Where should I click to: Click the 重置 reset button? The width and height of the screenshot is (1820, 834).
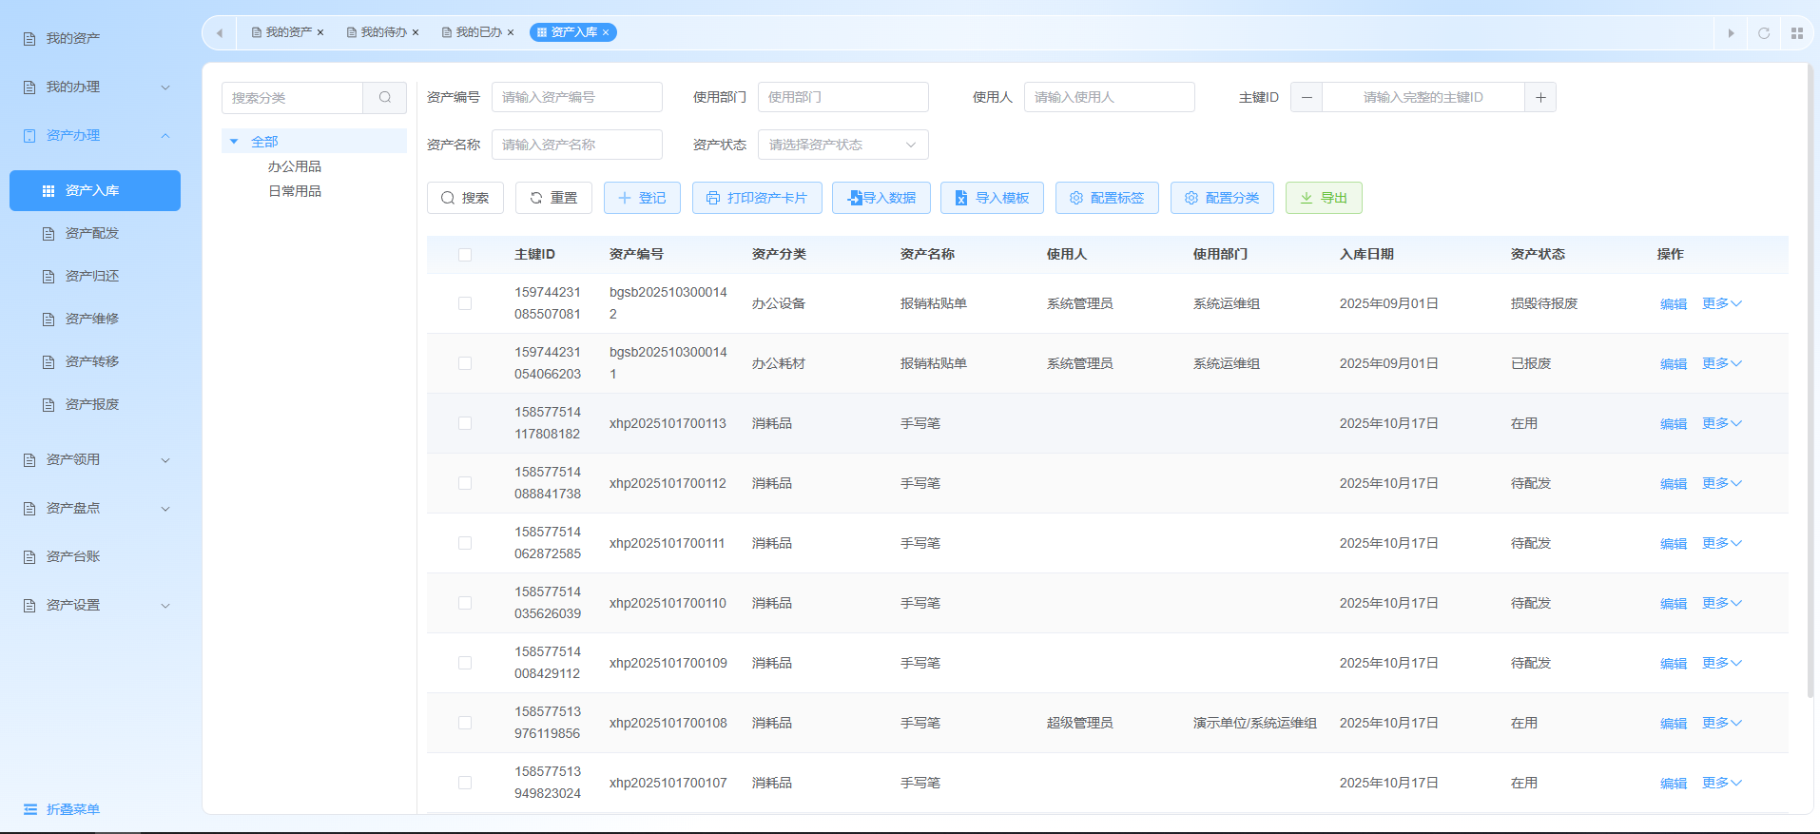pyautogui.click(x=553, y=198)
